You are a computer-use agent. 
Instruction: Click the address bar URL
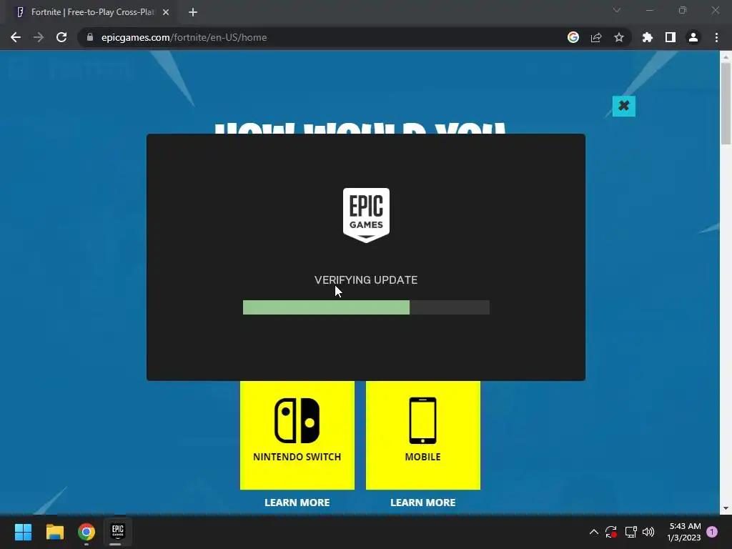tap(184, 37)
